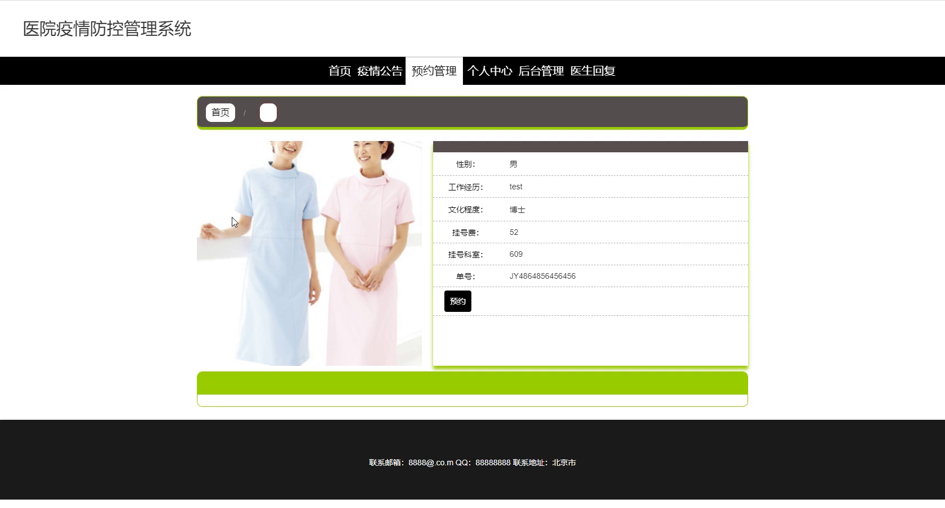Select the order number JY4864856456456
This screenshot has height=508, width=945.
pyautogui.click(x=542, y=276)
